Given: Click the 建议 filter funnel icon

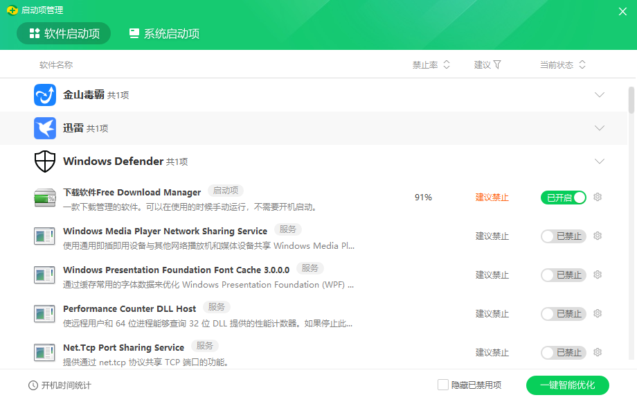Looking at the screenshot, I should [x=497, y=64].
